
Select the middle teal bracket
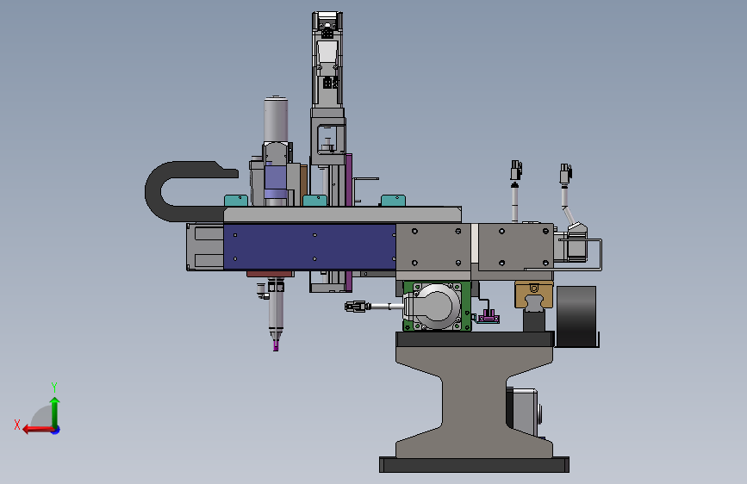coord(314,200)
